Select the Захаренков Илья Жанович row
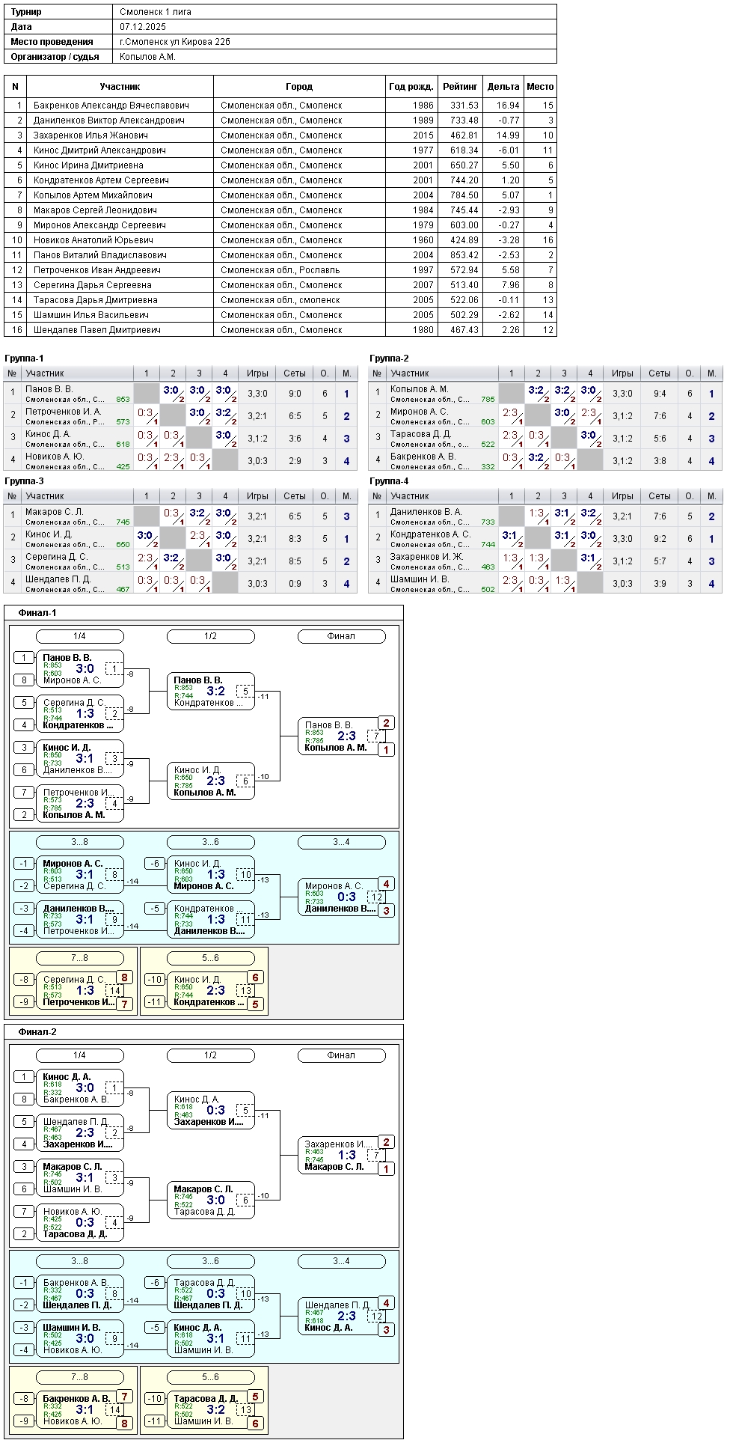Image resolution: width=730 pixels, height=1443 pixels. pos(91,135)
